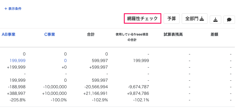Select the +599,997 total cell
This screenshot has height=109, width=238.
pos(99,67)
